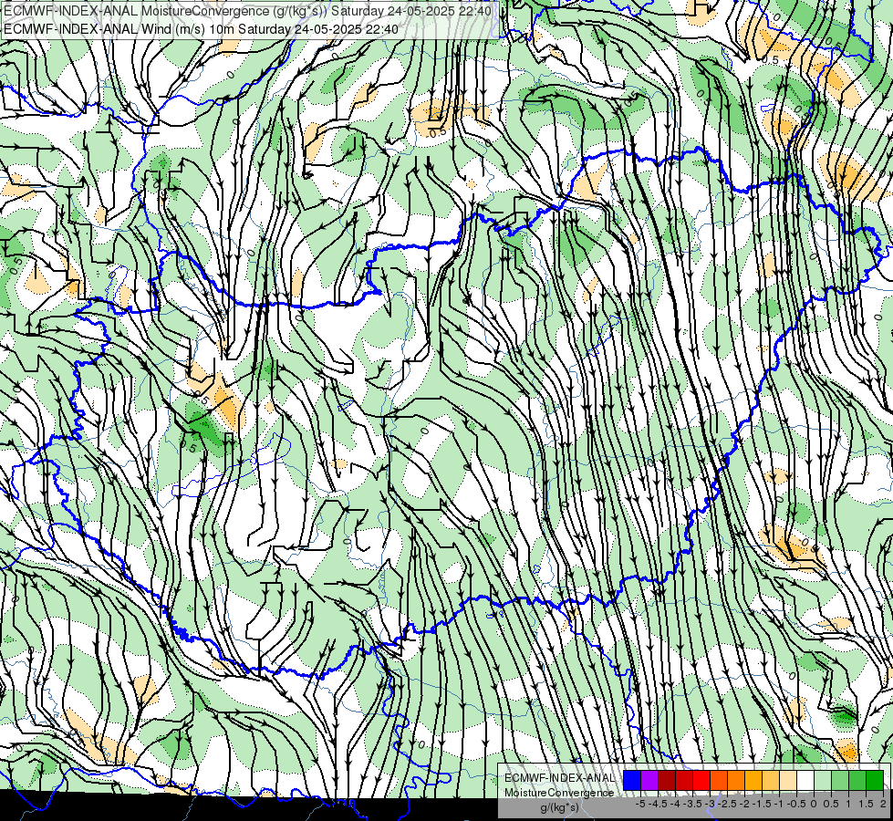Click the legend tick label 2

click(x=883, y=804)
